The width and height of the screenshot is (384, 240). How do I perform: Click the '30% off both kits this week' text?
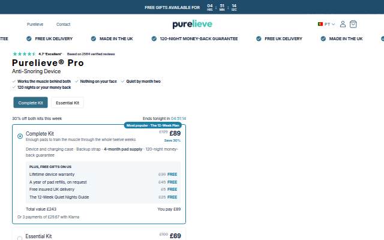(37, 119)
